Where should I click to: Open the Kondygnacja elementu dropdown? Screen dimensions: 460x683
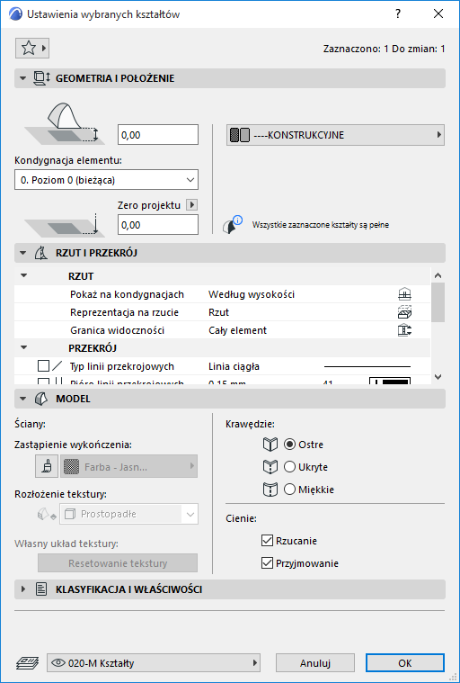(x=106, y=180)
